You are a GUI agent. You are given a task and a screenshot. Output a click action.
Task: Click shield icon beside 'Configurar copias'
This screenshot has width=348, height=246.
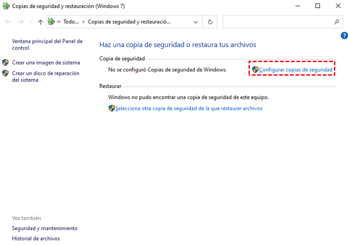pos(255,69)
